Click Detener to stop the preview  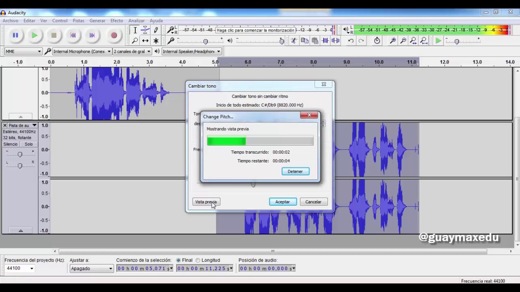pos(295,172)
